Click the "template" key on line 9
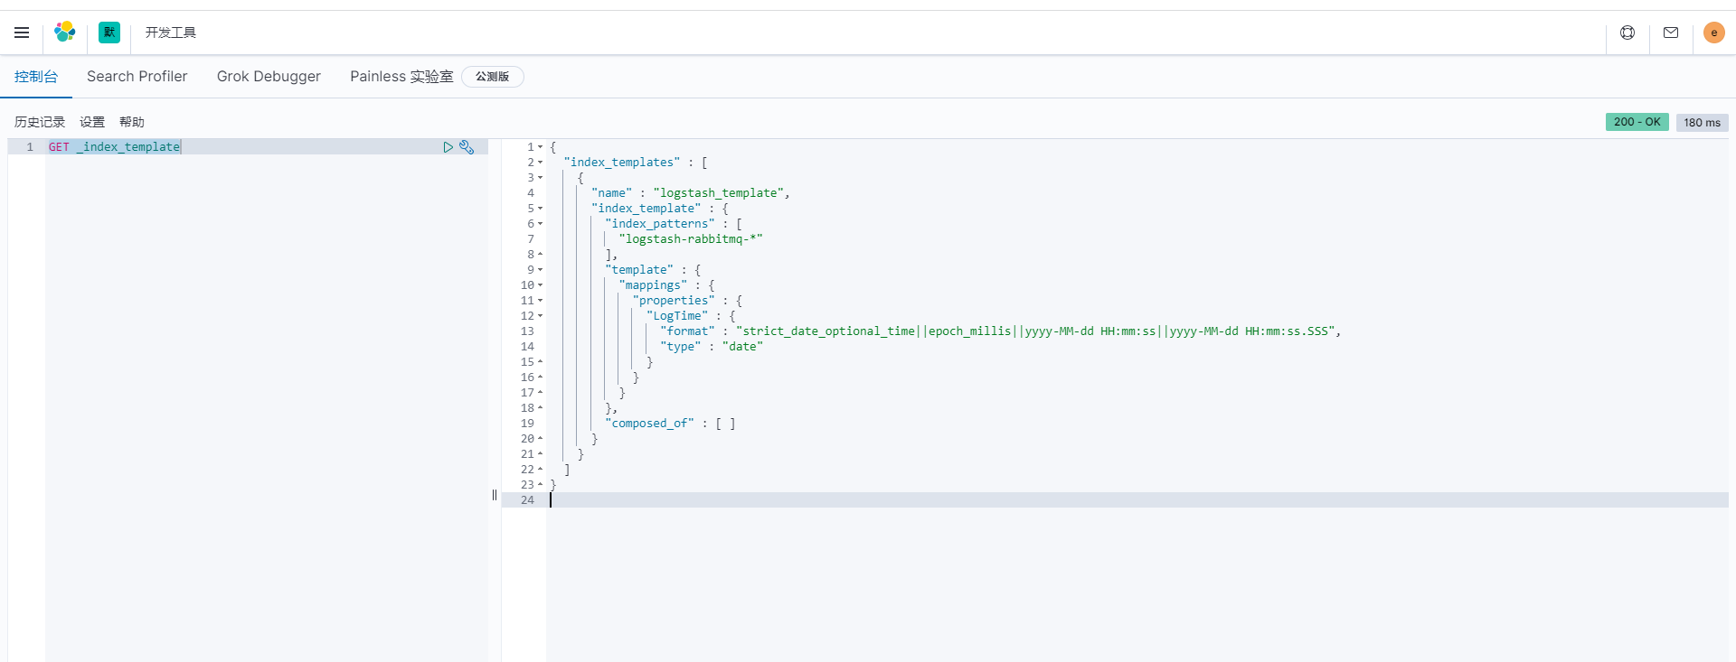Screen dimensions: 1736x662 coord(639,270)
